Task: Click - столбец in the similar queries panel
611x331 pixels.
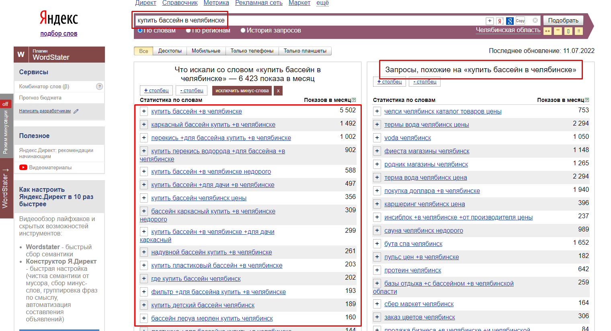Action: (425, 82)
